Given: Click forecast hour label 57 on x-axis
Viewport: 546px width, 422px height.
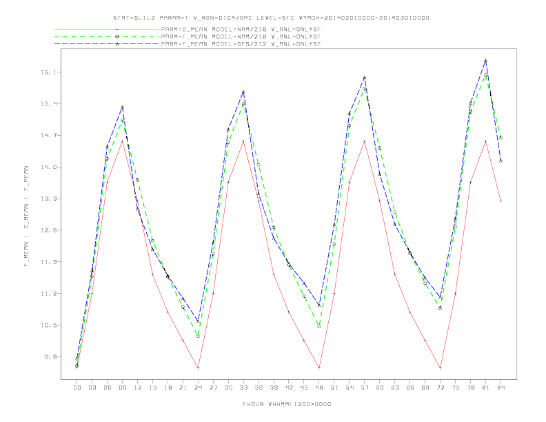Looking at the screenshot, I should (x=365, y=388).
